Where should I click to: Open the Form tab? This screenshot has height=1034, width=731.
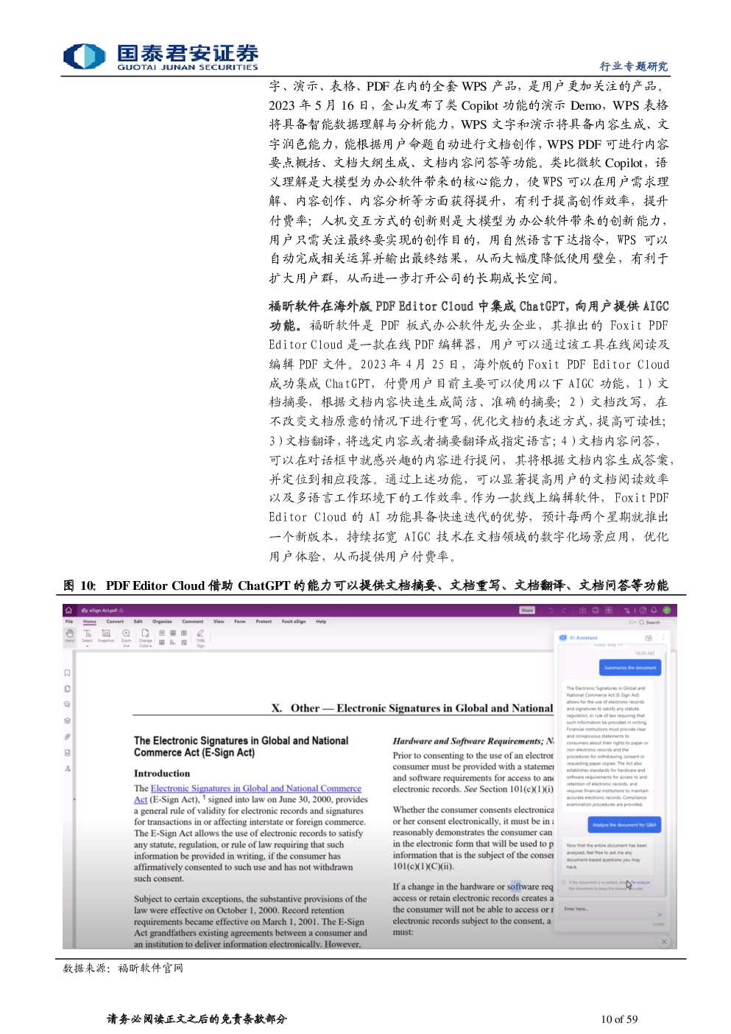[240, 622]
